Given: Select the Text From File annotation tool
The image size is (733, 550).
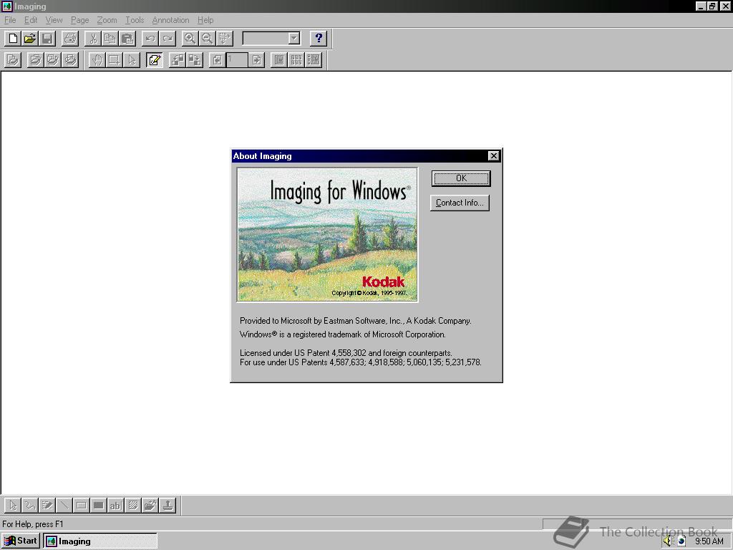Looking at the screenshot, I should point(150,505).
